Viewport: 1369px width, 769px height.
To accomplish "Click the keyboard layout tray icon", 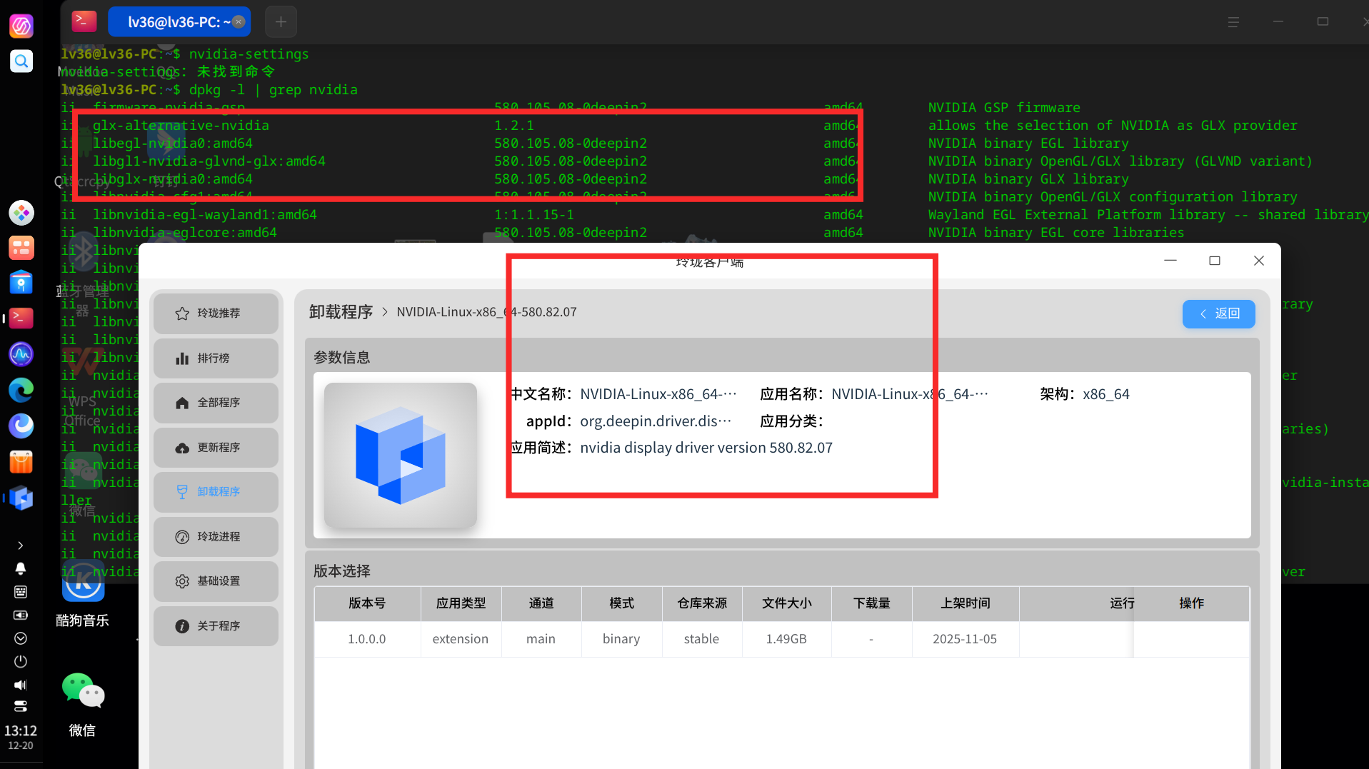I will [21, 592].
